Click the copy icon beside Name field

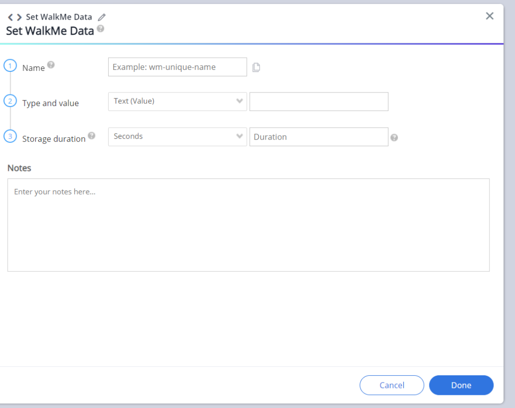coord(256,67)
